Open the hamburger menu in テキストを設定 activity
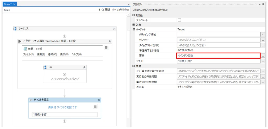 [x=95, y=106]
